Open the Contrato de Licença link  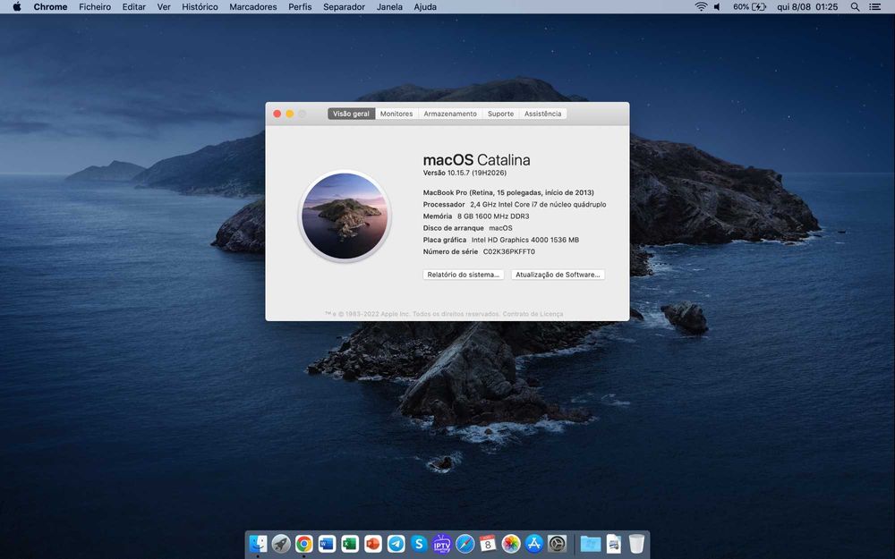coord(533,314)
